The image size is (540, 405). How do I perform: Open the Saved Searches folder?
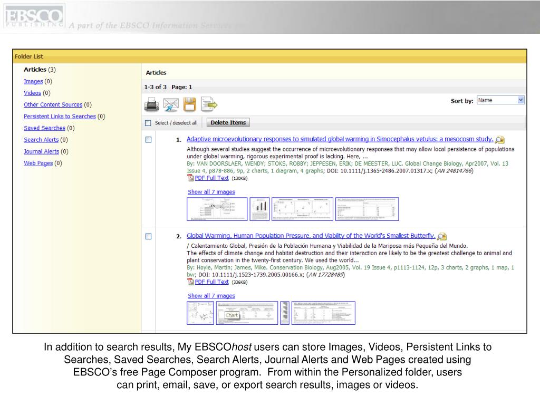pyautogui.click(x=44, y=128)
